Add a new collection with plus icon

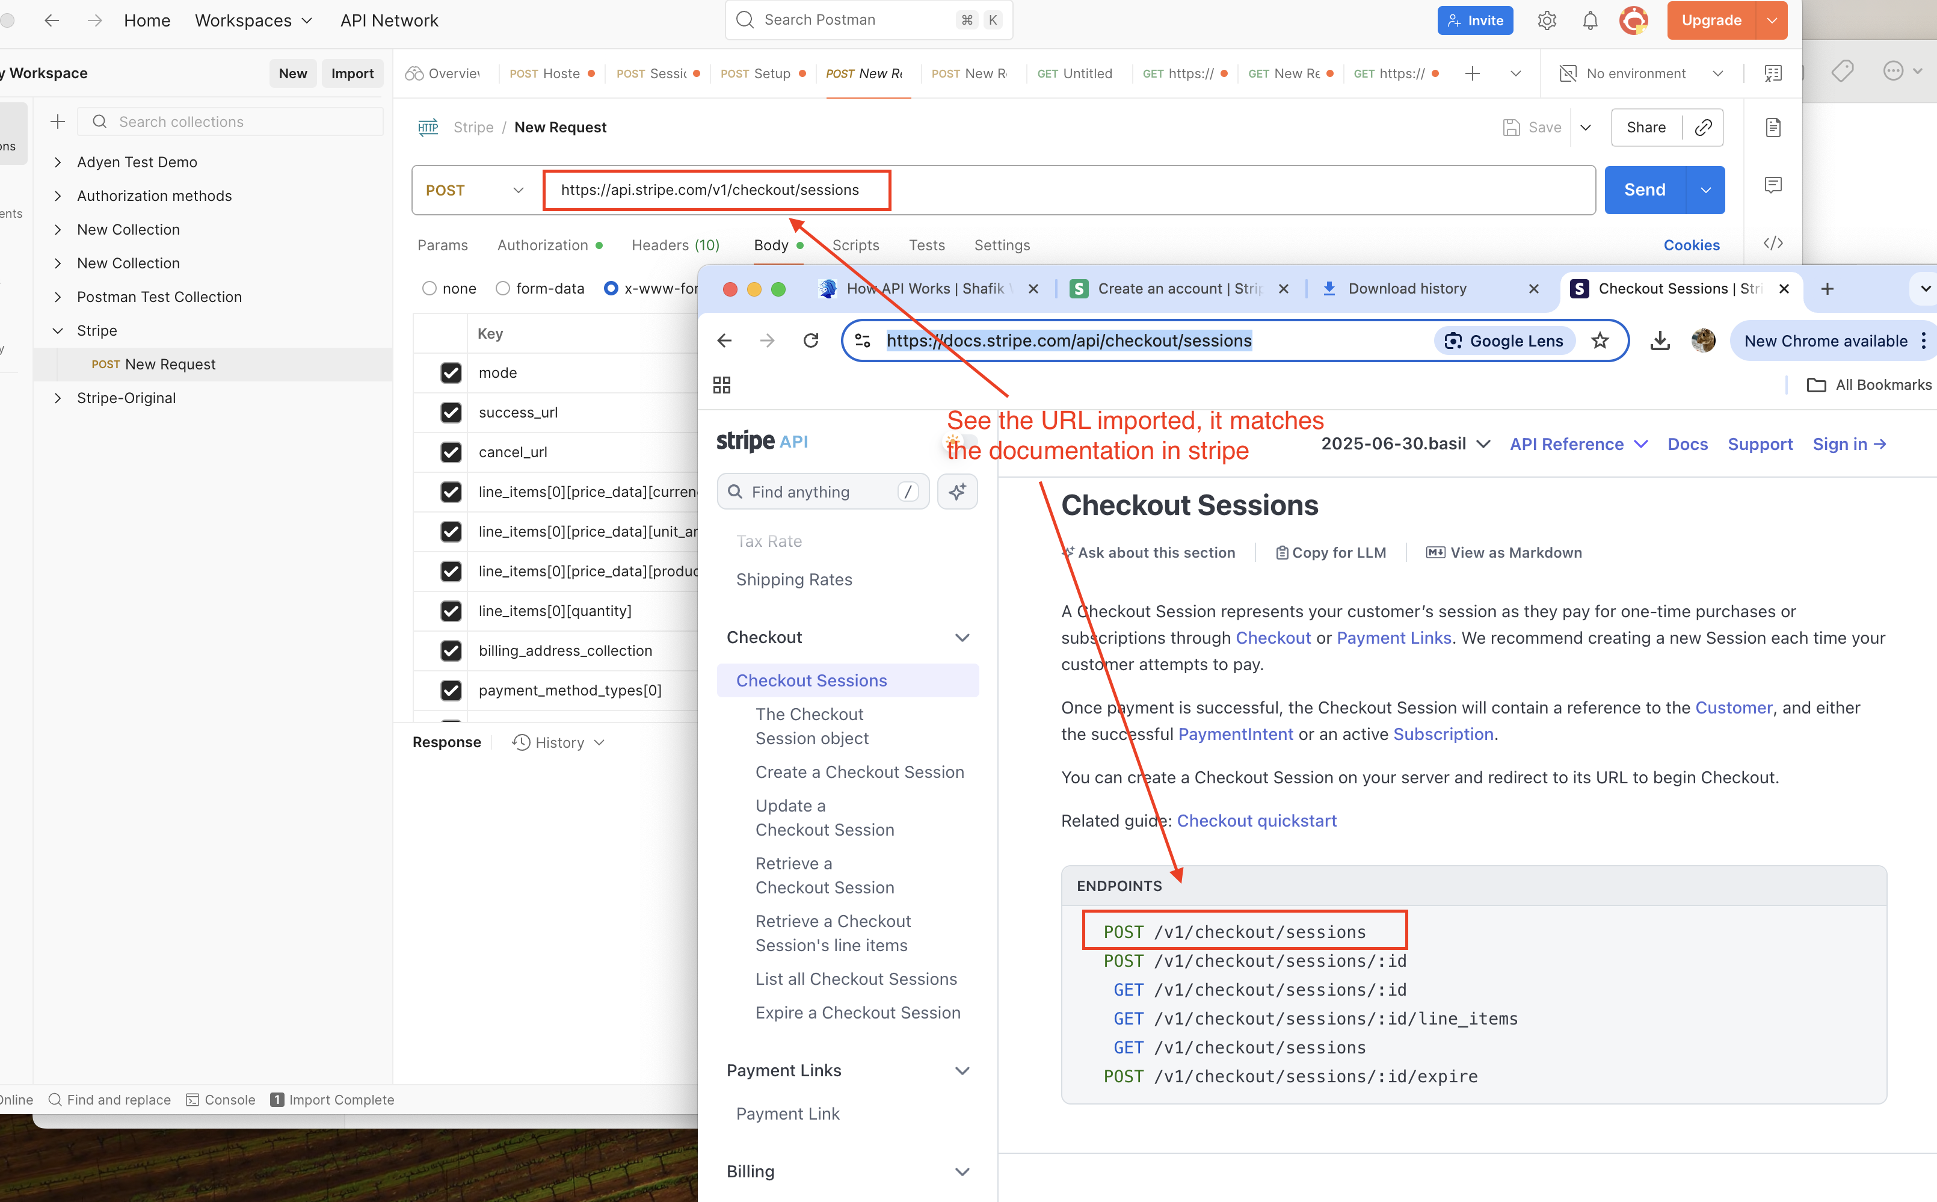[57, 122]
